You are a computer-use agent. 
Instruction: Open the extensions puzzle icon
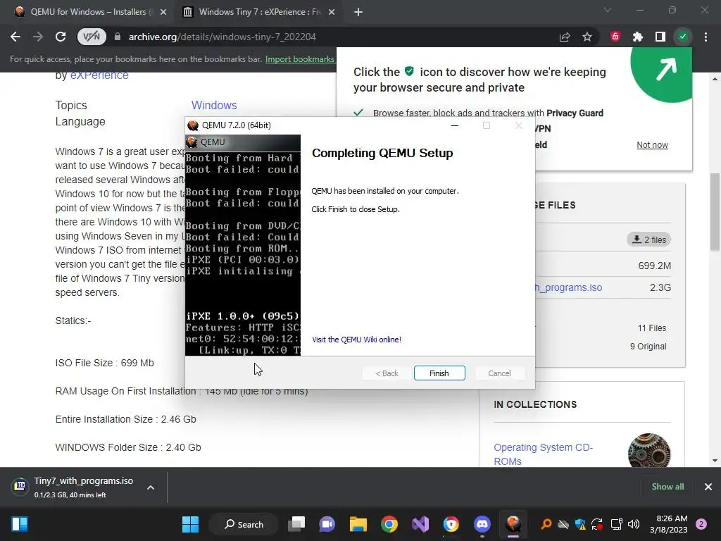638,37
